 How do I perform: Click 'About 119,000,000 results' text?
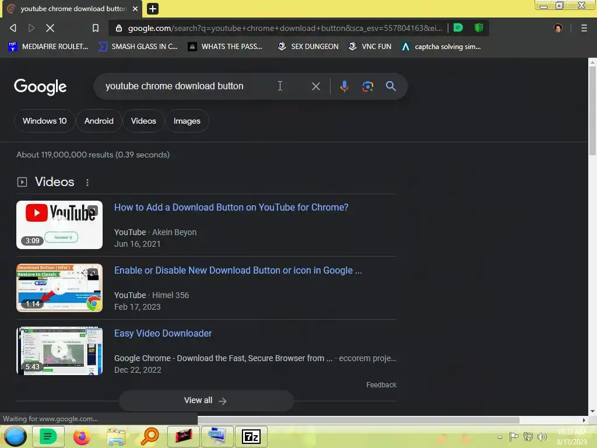pos(65,155)
